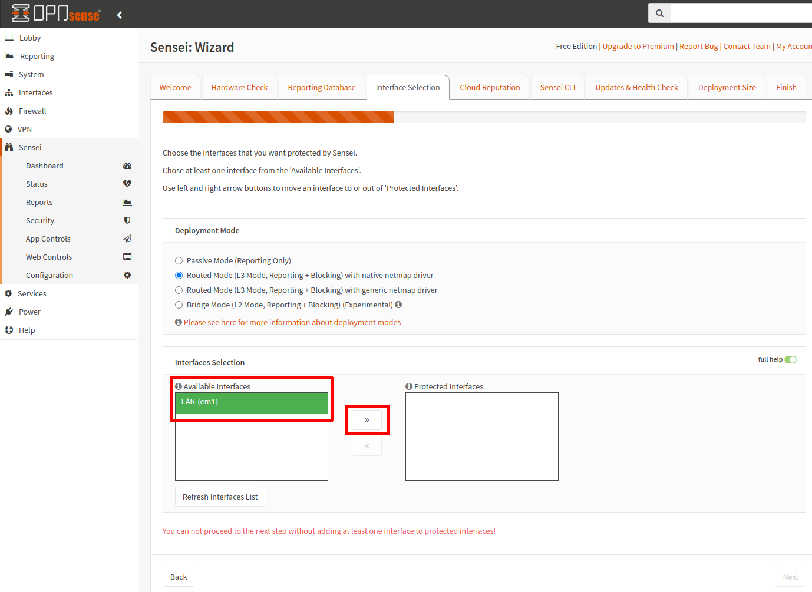This screenshot has width=812, height=592.
Task: Click the search magnifier icon
Action: click(x=659, y=12)
